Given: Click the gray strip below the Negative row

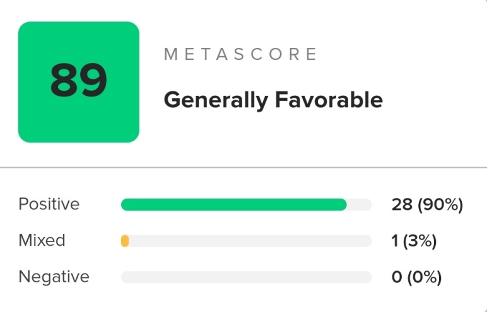Looking at the screenshot, I should pyautogui.click(x=243, y=307).
